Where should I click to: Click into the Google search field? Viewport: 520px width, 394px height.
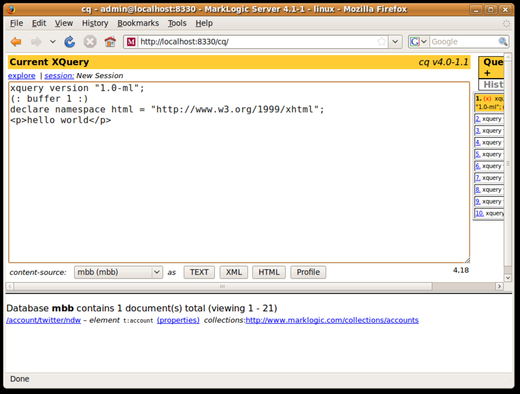click(464, 42)
